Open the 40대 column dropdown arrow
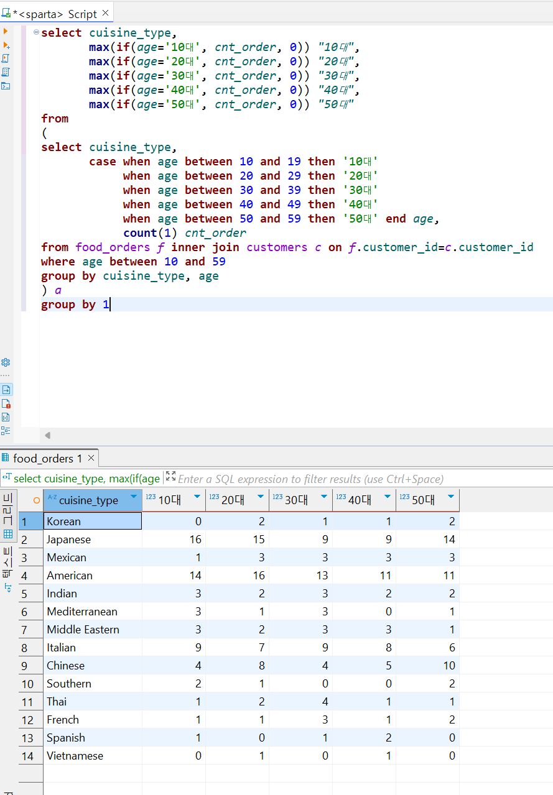The height and width of the screenshot is (795, 553). pyautogui.click(x=388, y=496)
